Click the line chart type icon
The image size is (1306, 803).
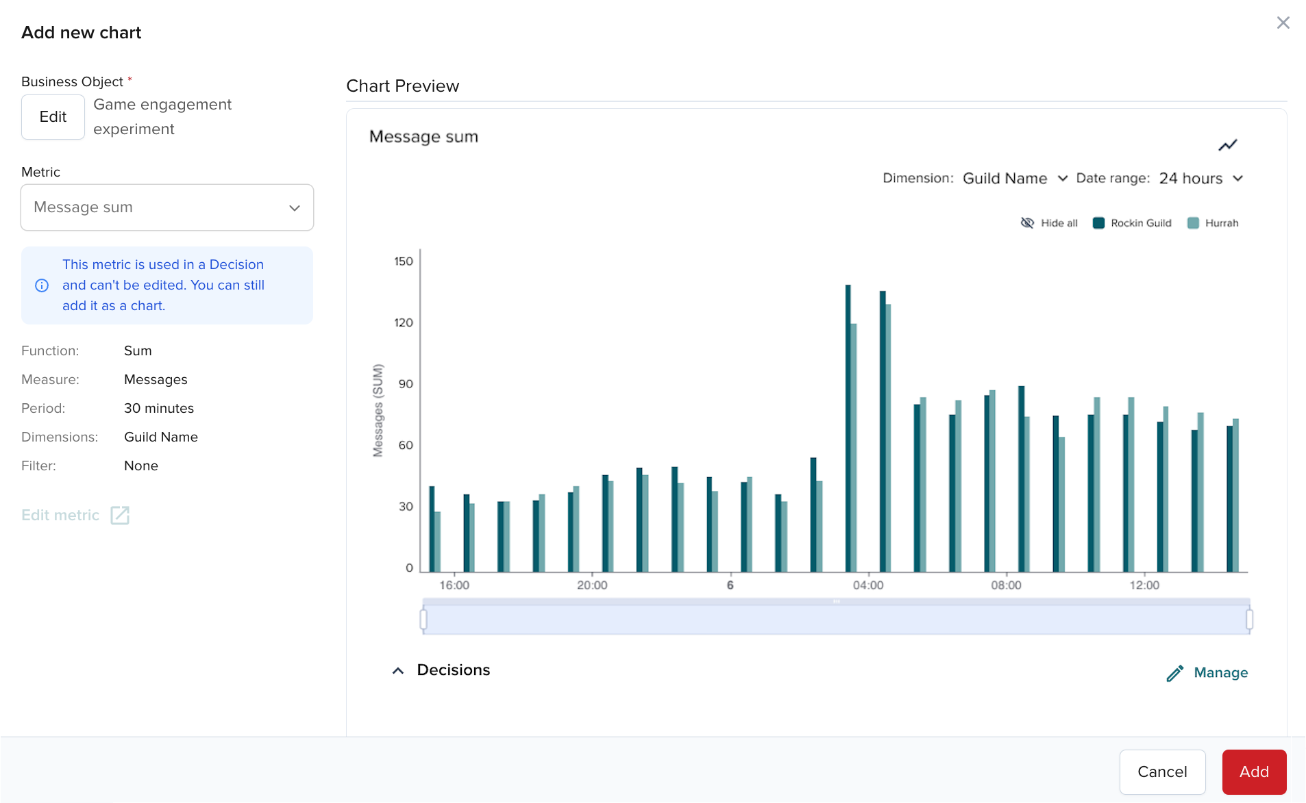tap(1227, 145)
